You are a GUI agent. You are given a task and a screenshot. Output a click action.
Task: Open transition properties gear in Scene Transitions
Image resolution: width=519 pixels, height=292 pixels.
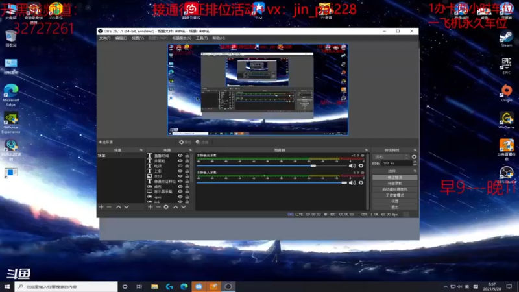tap(414, 157)
